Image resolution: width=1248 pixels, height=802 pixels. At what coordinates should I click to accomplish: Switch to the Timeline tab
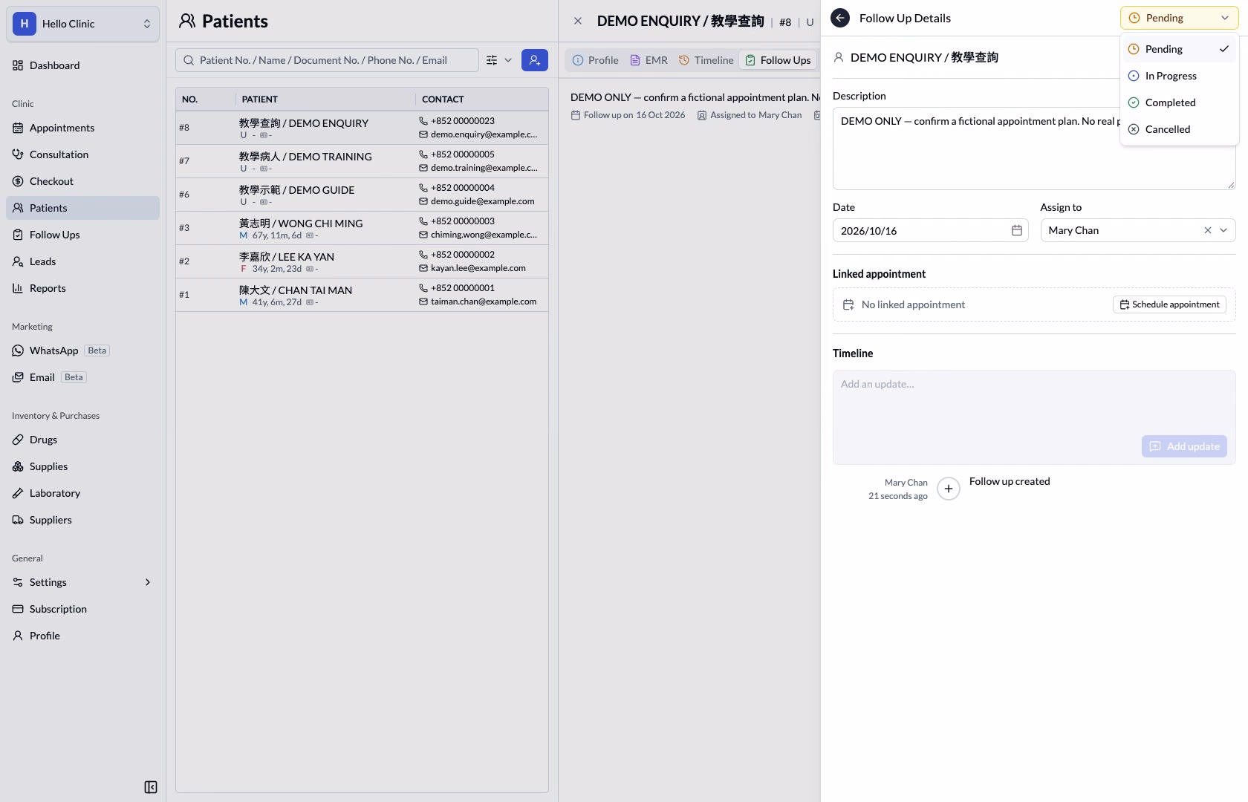pos(706,60)
